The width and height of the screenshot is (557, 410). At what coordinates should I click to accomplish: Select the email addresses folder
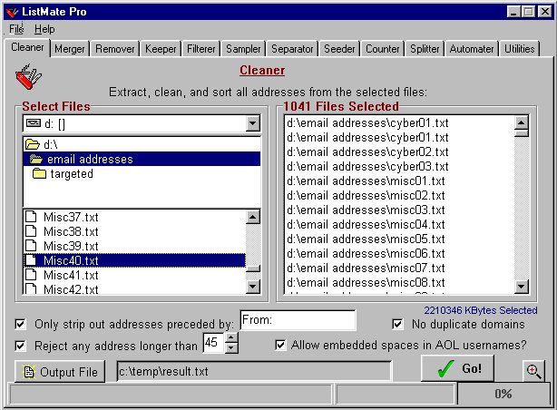point(142,159)
